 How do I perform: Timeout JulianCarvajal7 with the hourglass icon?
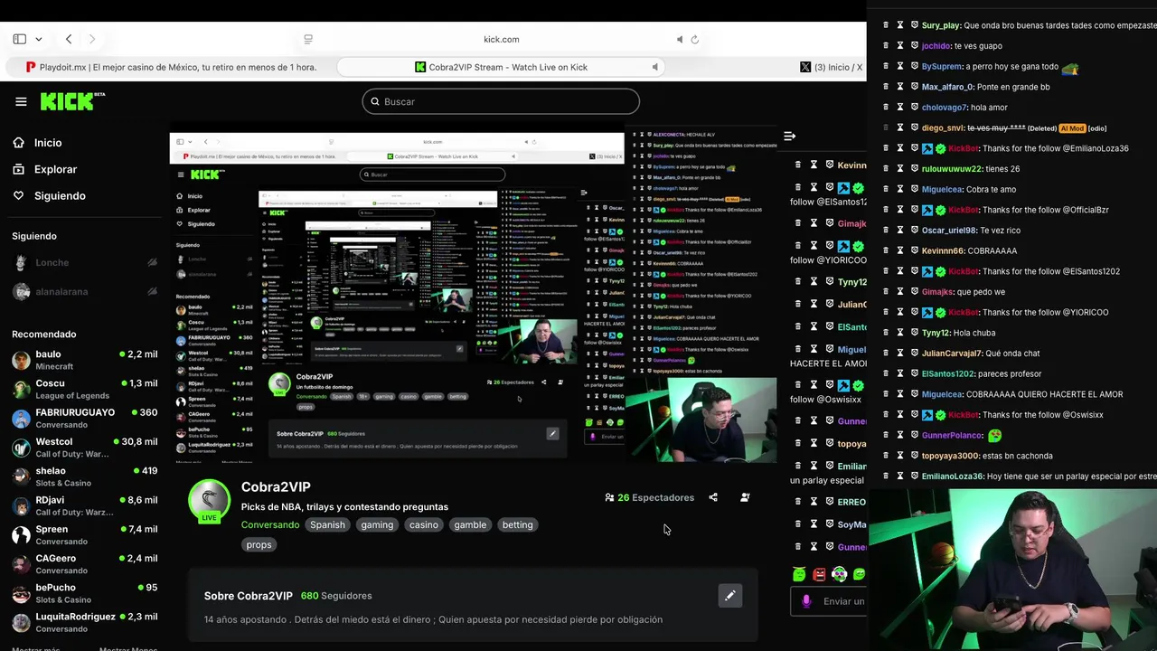[900, 354]
